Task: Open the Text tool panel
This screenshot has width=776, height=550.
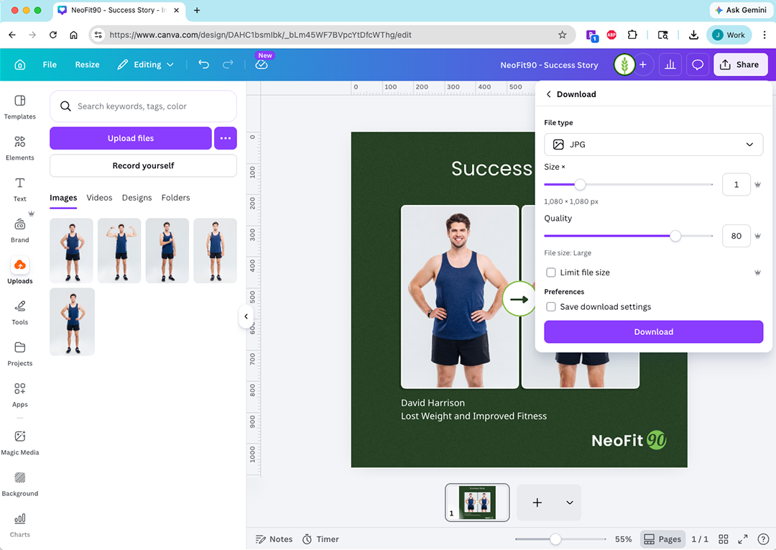Action: pos(19,188)
